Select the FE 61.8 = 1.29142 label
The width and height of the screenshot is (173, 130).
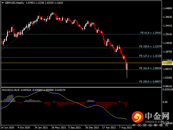151,33
